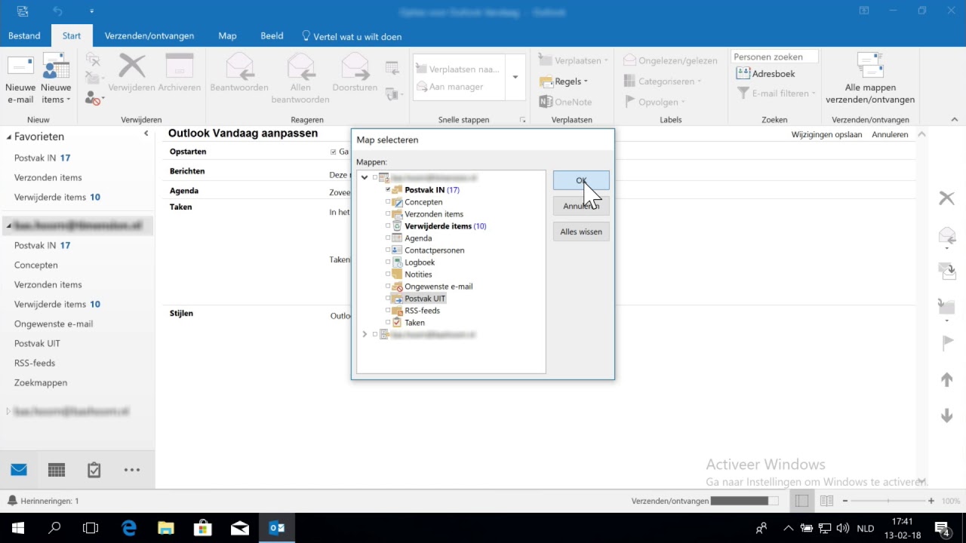Open Quick Access Toolbar customize dropdown

click(x=91, y=11)
